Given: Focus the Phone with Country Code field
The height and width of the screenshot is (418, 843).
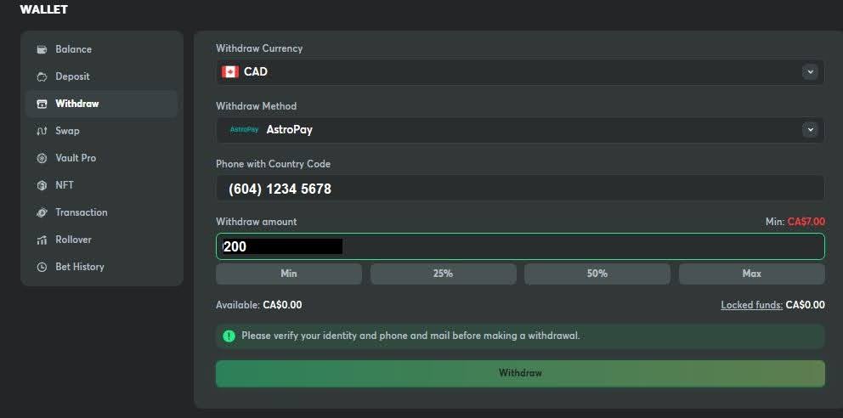Looking at the screenshot, I should 519,189.
